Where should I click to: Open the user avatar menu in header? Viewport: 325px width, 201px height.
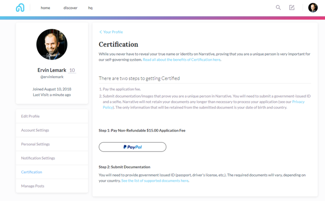pos(313,8)
